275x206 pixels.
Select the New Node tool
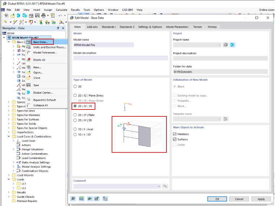[x=6, y=22]
